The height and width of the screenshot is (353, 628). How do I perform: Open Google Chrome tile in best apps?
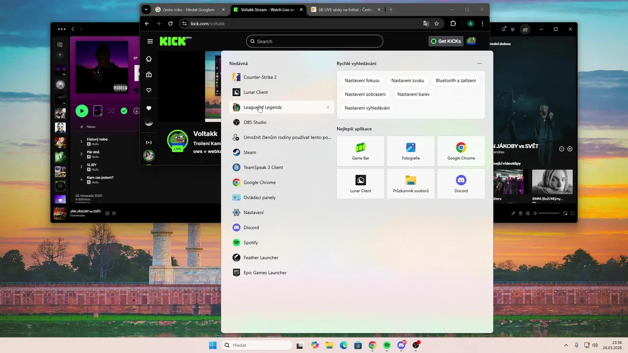click(461, 151)
